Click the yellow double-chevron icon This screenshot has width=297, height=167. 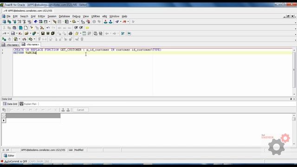pos(87,28)
